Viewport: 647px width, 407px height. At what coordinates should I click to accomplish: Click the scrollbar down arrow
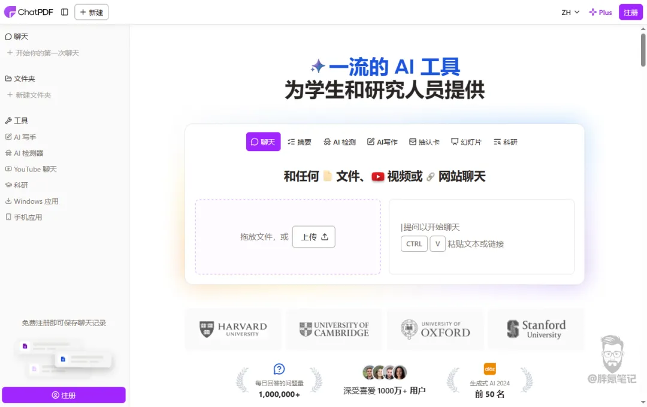(643, 402)
